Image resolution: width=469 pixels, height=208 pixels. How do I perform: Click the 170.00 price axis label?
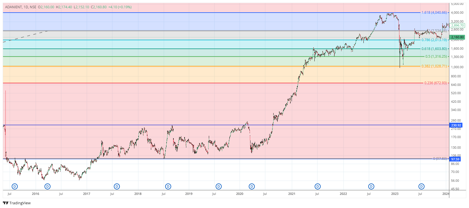pos(456,137)
